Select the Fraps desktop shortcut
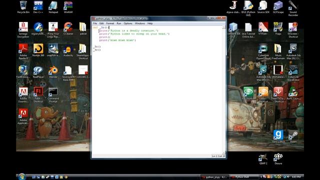This screenshot has width=320, height=180. coord(278,28)
